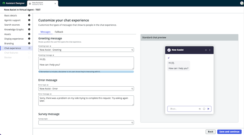Click Customize your chat experience heading
Image resolution: width=244 pixels, height=135 pixels.
pyautogui.click(x=64, y=20)
